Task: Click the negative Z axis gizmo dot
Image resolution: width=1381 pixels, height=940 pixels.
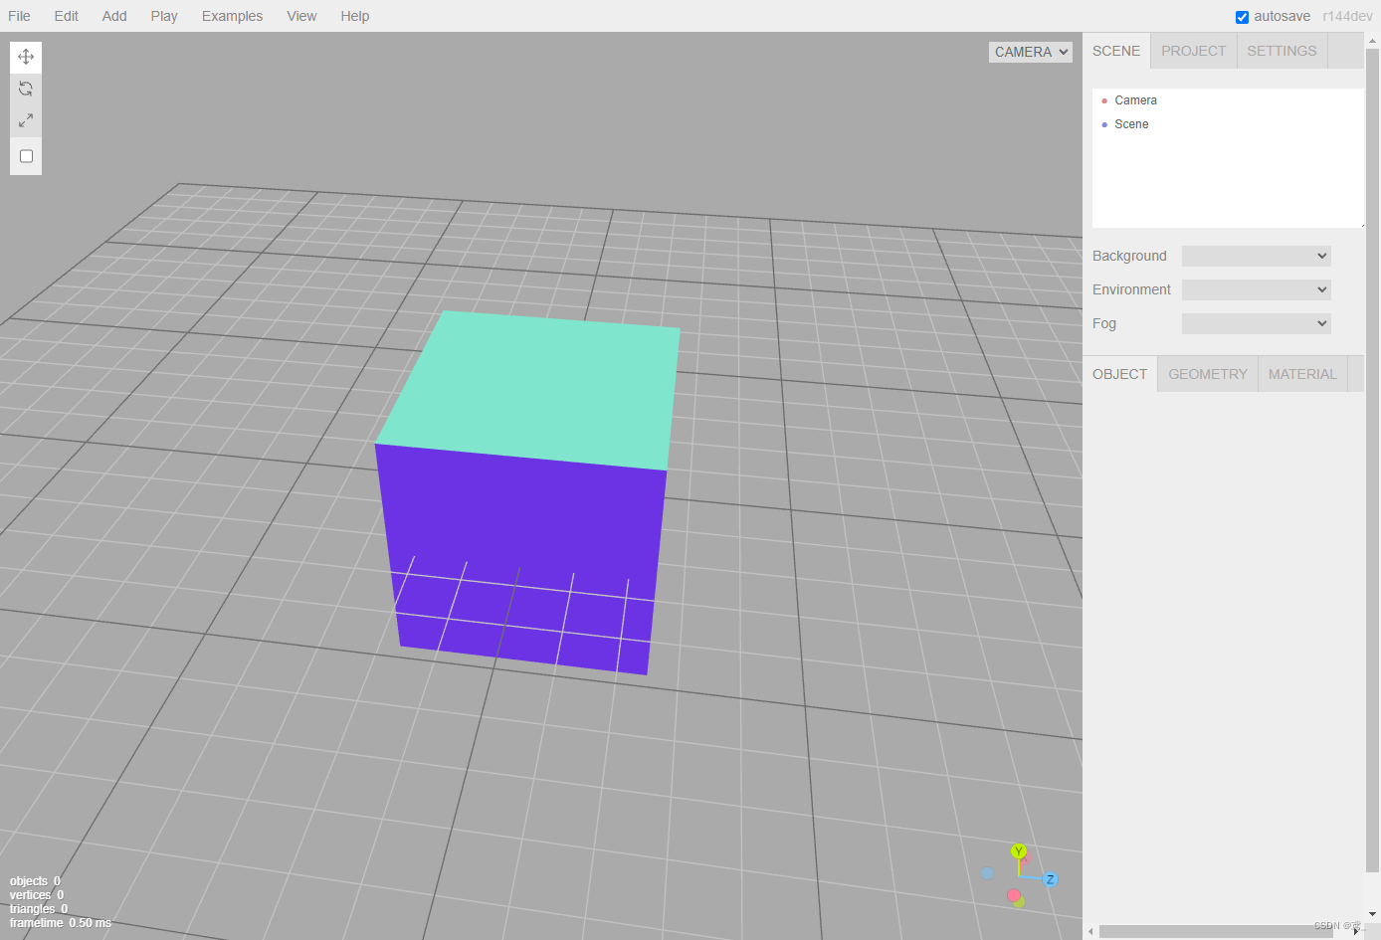Action: [987, 873]
